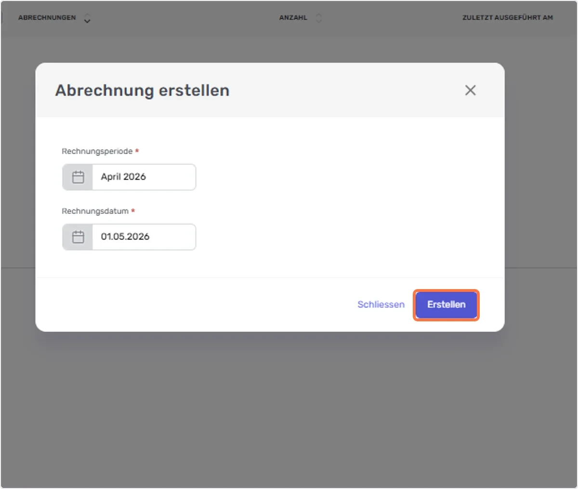Open calendar icon for Rechnungsperiode
The width and height of the screenshot is (578, 489).
coord(78,177)
